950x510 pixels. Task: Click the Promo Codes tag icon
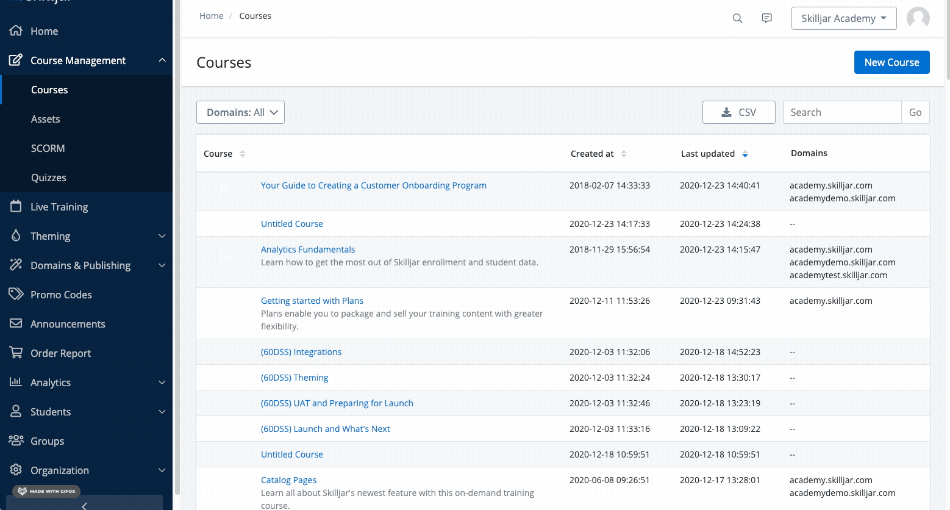[16, 294]
